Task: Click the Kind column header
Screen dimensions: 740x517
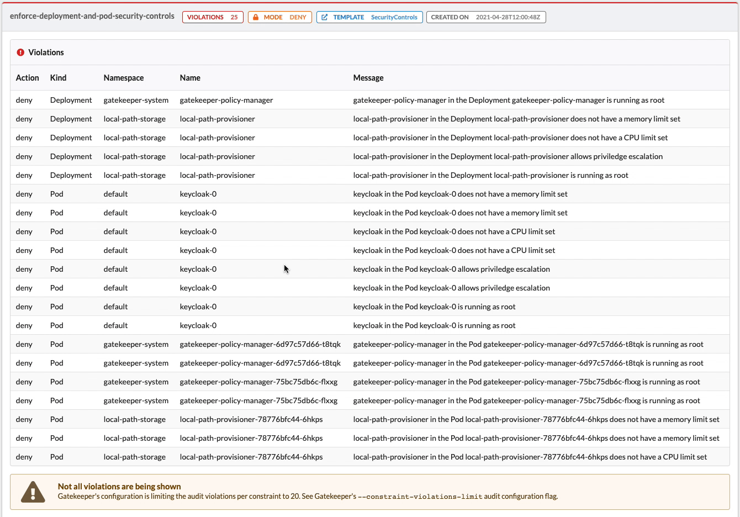Action: click(58, 78)
